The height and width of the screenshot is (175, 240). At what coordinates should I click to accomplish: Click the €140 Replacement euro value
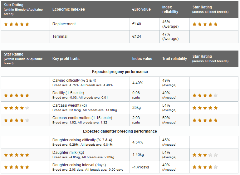(x=137, y=24)
